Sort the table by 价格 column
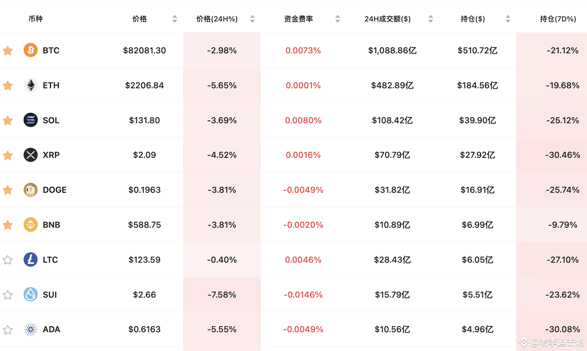The width and height of the screenshot is (587, 351). (175, 18)
